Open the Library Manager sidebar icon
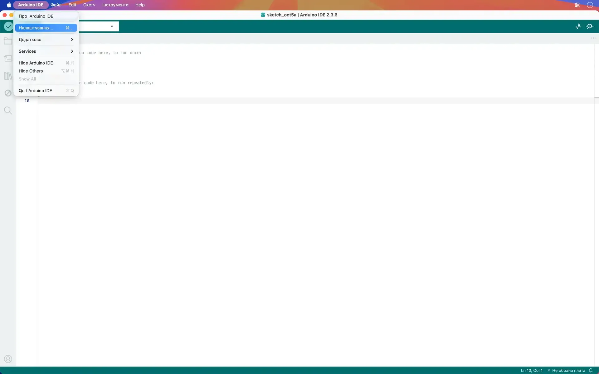The height and width of the screenshot is (374, 599). [x=8, y=76]
